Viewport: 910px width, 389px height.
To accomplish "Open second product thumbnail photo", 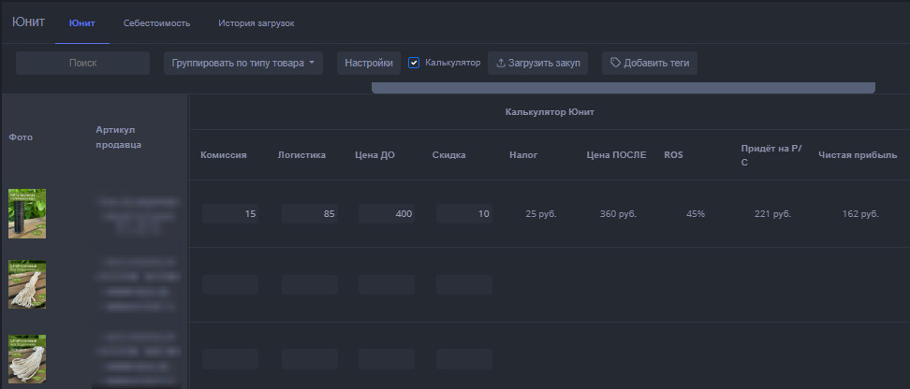I will pyautogui.click(x=27, y=284).
